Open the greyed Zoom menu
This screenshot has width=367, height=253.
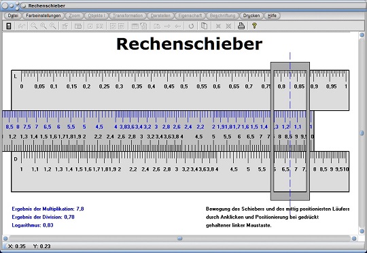click(75, 16)
